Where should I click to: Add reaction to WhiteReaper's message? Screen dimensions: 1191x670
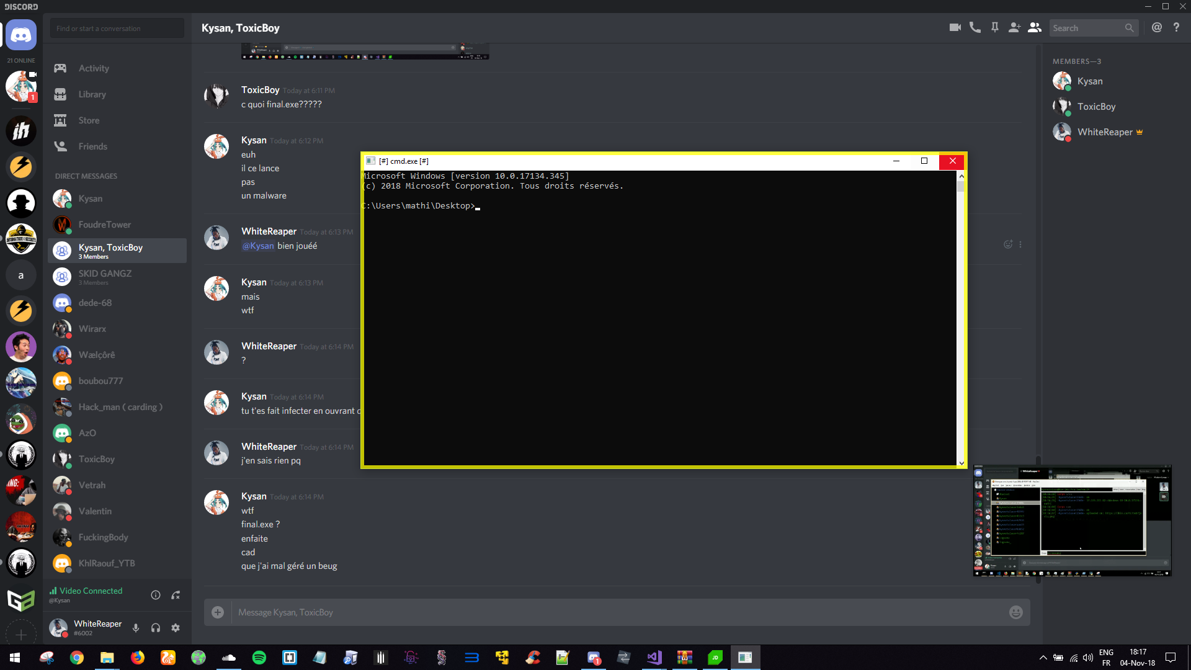tap(1008, 244)
